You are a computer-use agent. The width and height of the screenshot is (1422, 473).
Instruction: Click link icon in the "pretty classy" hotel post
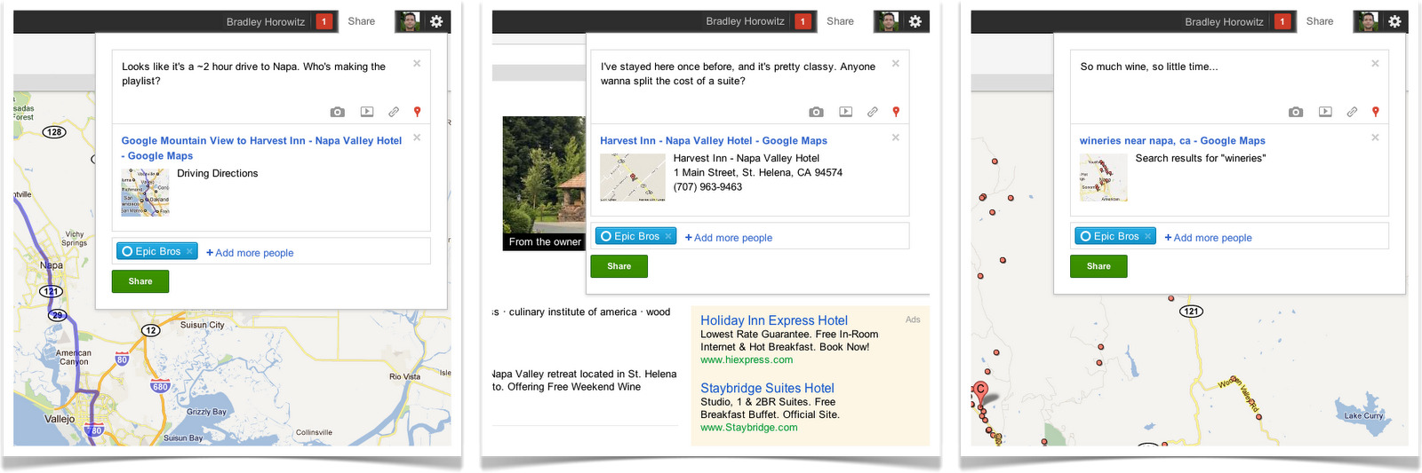coord(872,112)
